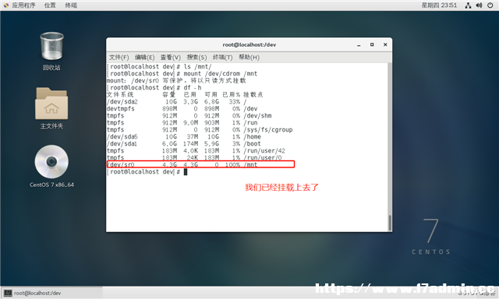Click the network status icon in top bar

[x=468, y=5]
